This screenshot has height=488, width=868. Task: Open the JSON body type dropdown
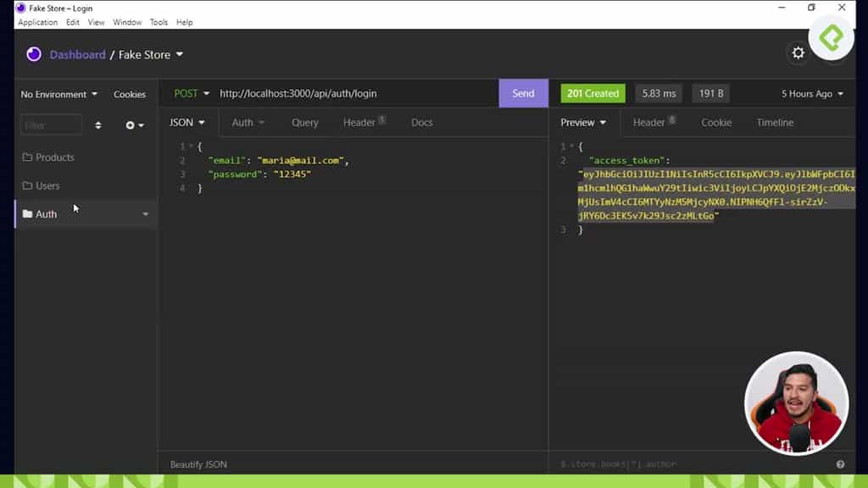coord(186,122)
